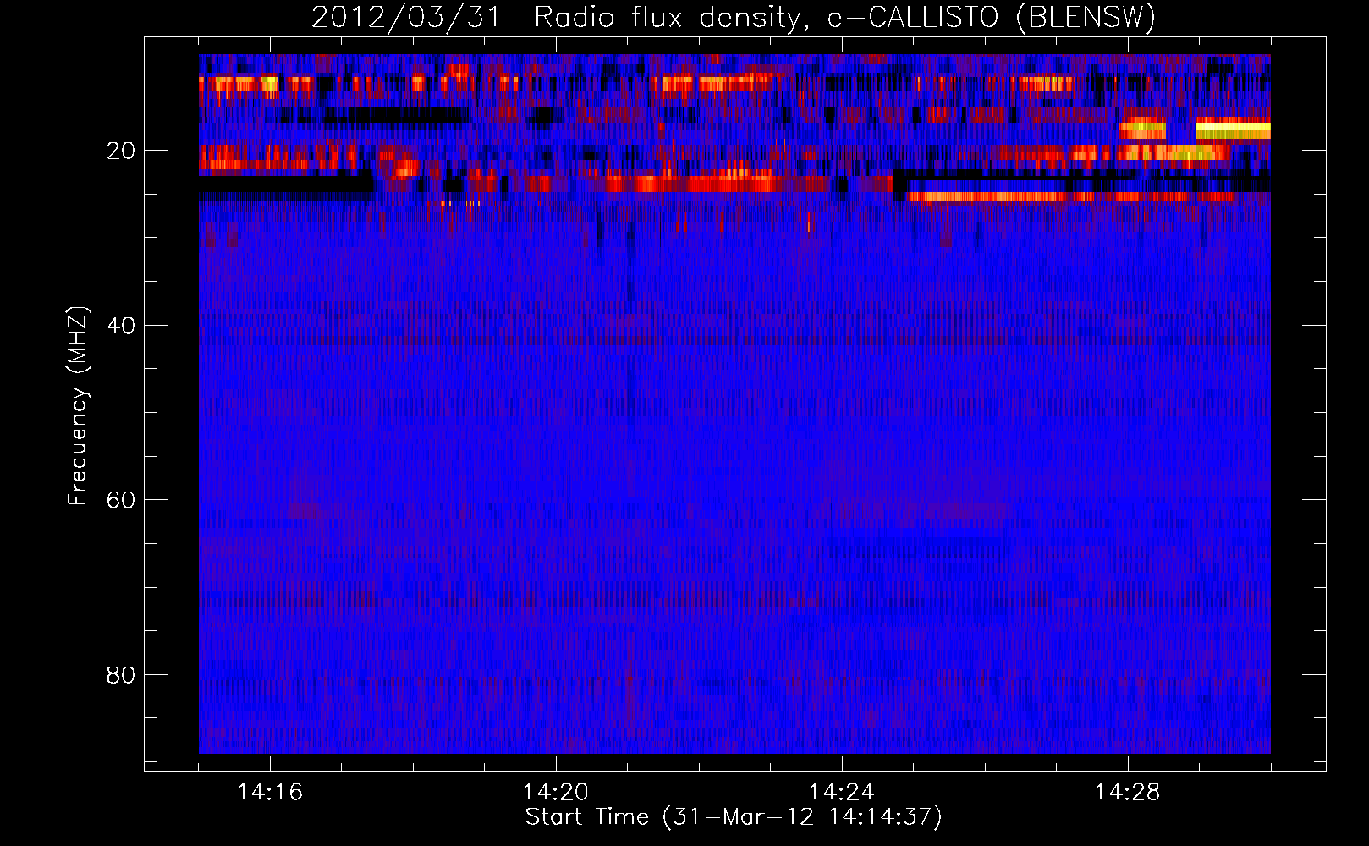Click the plot title '2012/03/31 Radio flux density'
This screenshot has height=846, width=1369.
[733, 17]
